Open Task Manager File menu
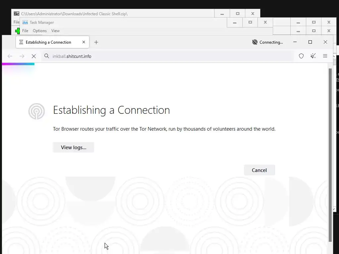 click(25, 31)
